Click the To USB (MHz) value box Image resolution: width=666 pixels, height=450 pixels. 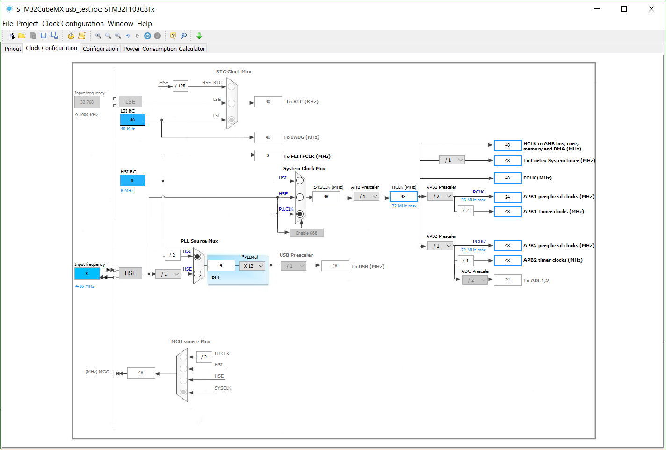(335, 266)
